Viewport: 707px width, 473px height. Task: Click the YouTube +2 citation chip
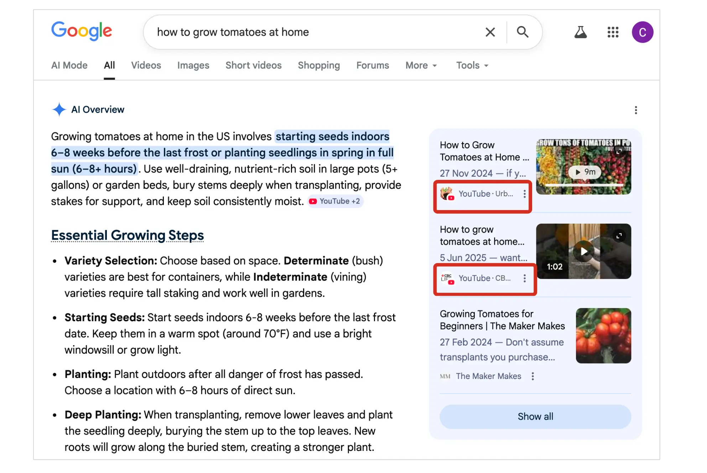335,201
